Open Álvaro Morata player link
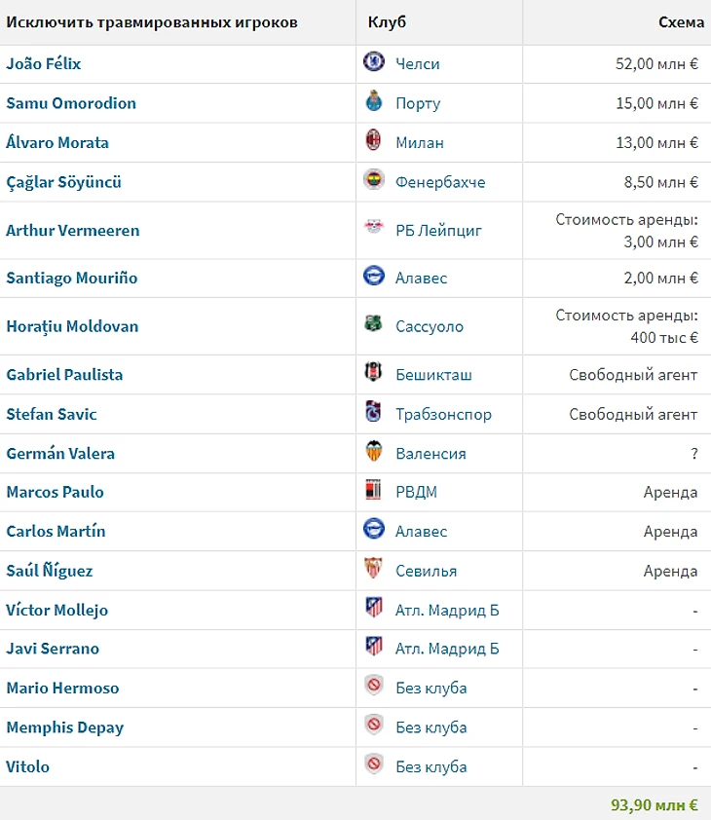The image size is (711, 820). [x=57, y=142]
